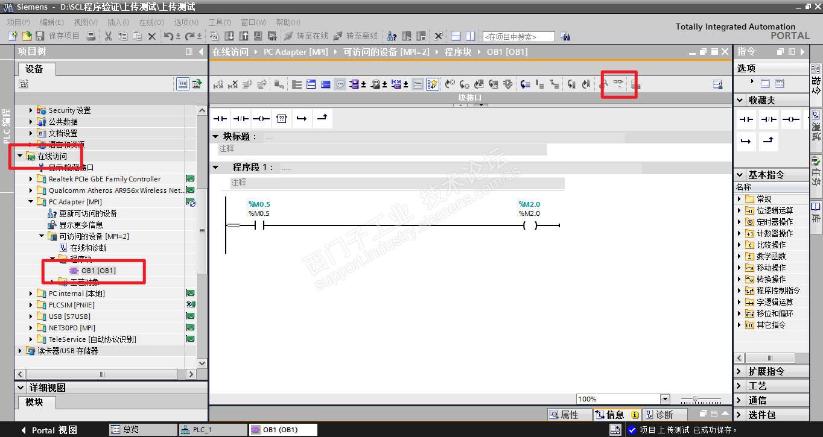Select 更新可访问的设备 in the tree

[x=88, y=213]
